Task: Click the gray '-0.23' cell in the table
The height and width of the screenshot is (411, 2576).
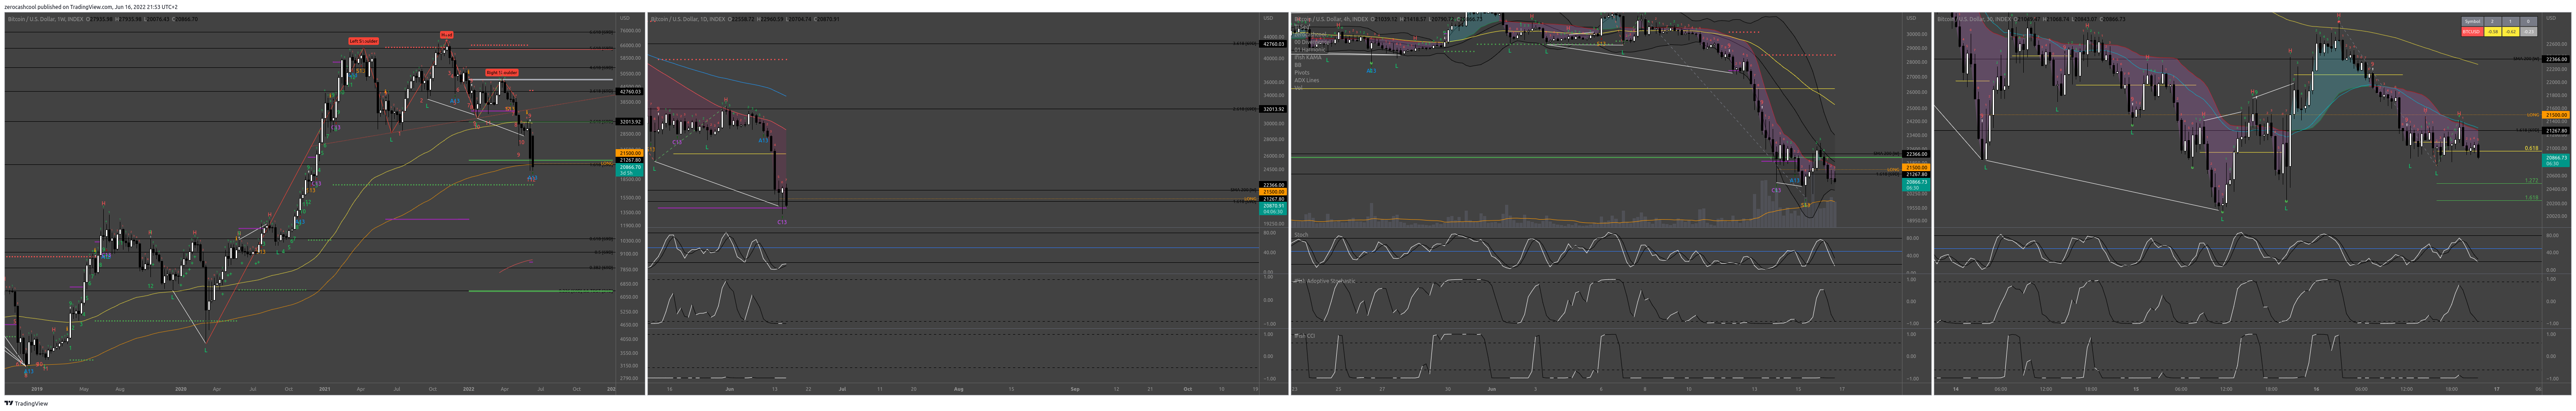Action: 2529,32
